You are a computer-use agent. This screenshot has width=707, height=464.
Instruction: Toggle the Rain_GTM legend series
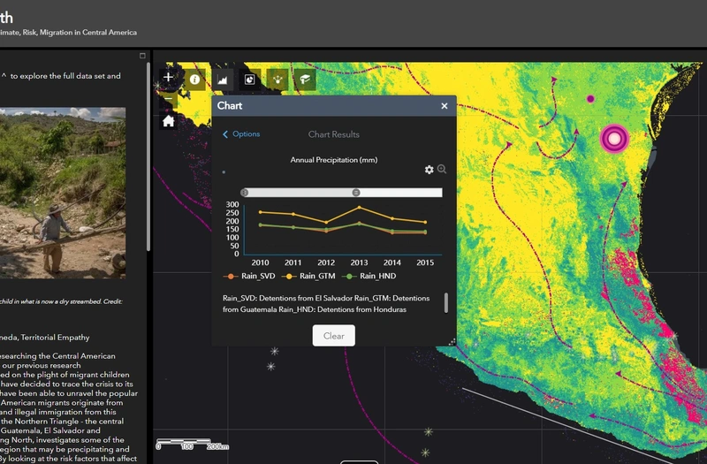pyautogui.click(x=308, y=276)
